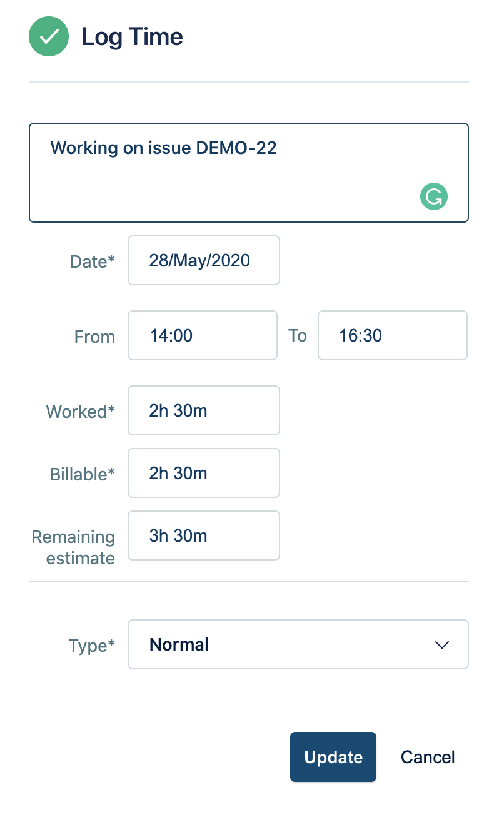Click the Update button

[333, 757]
